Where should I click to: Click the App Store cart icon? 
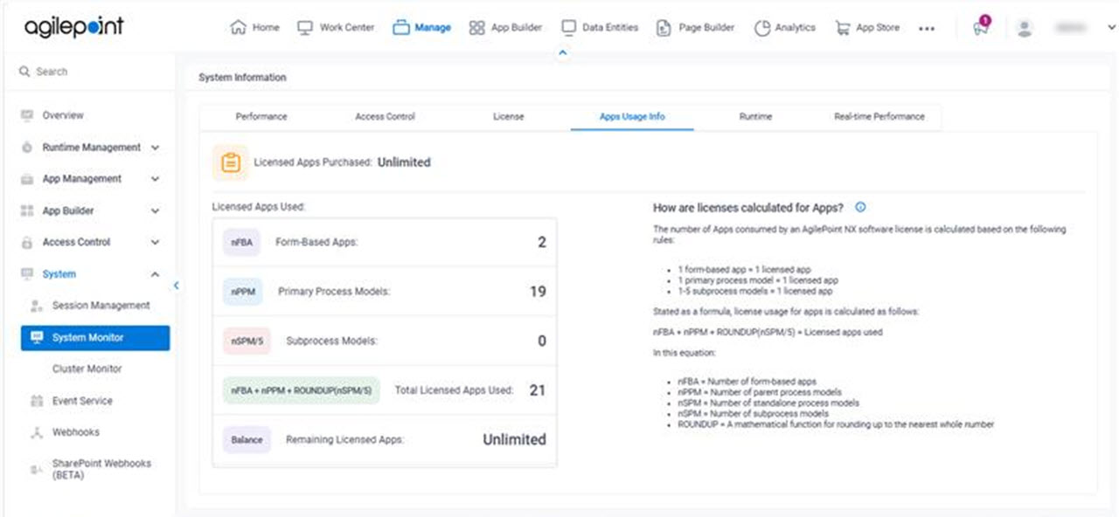pos(843,28)
